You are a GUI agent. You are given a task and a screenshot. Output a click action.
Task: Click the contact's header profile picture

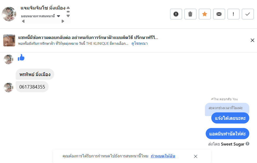(9, 14)
